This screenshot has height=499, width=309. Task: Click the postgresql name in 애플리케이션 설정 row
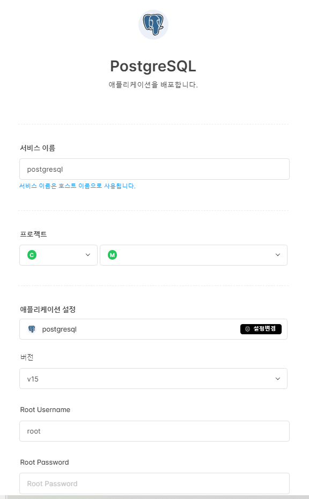pyautogui.click(x=59, y=329)
